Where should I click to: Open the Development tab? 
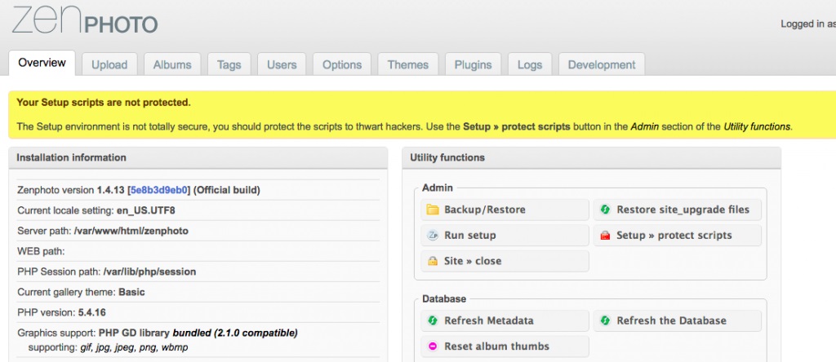602,64
